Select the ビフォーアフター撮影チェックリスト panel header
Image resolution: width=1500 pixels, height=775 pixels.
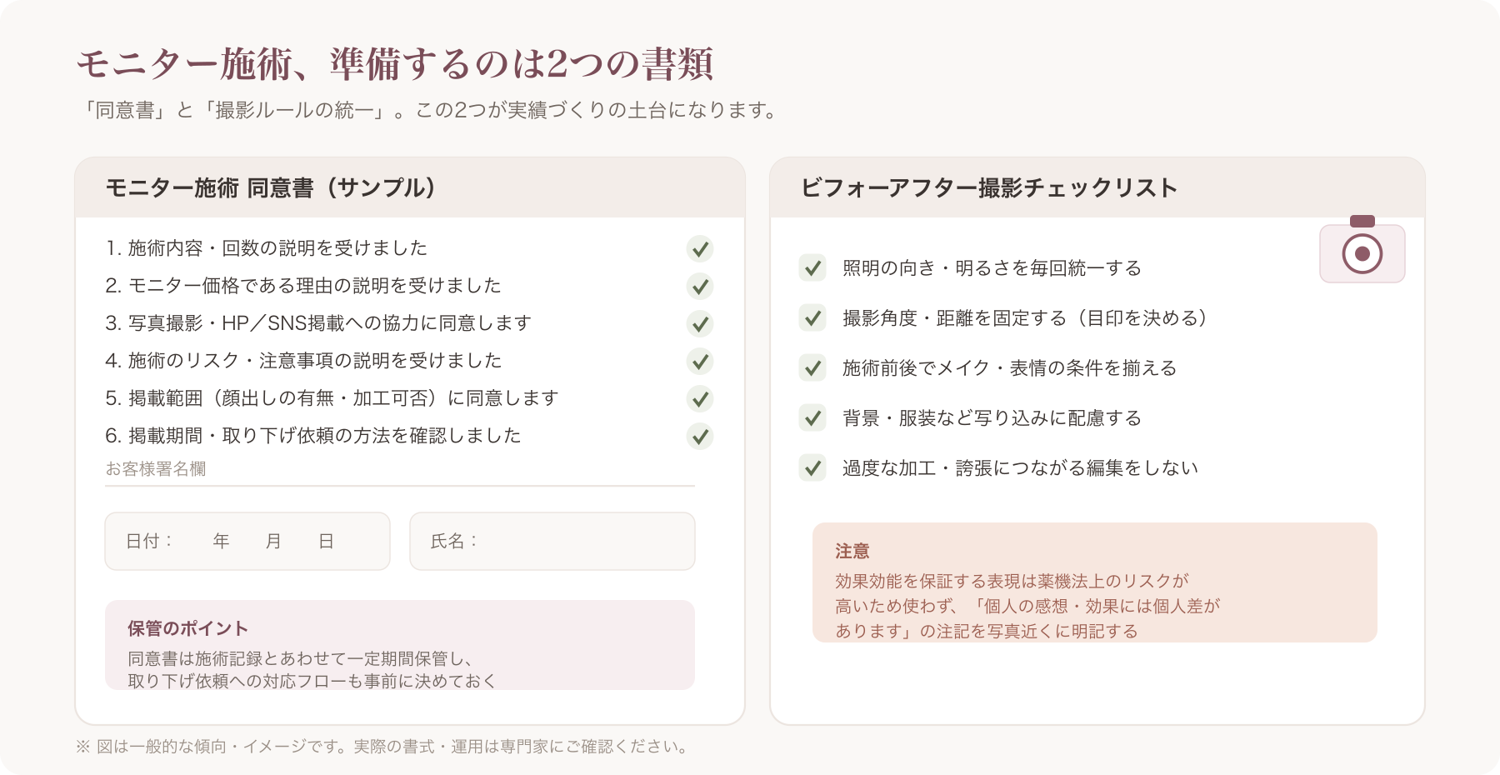(x=1097, y=187)
